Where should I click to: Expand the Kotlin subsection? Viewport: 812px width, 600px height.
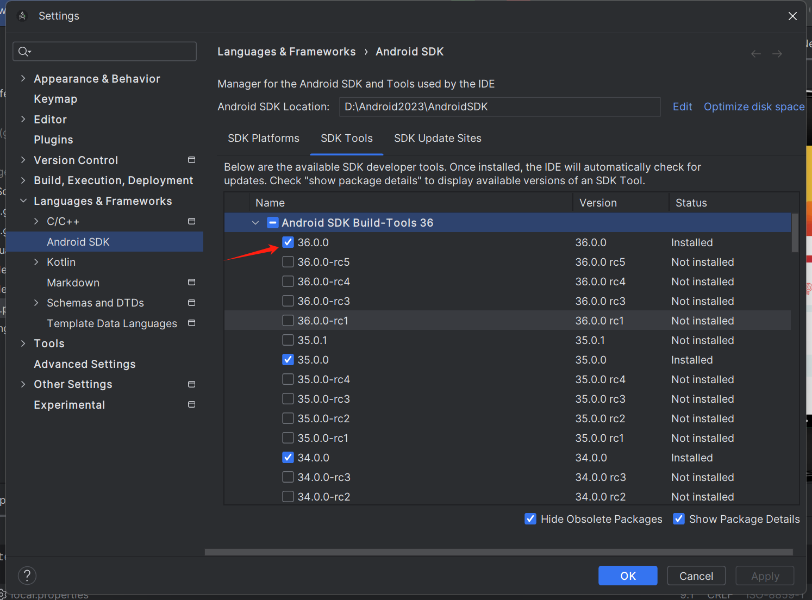tap(36, 262)
